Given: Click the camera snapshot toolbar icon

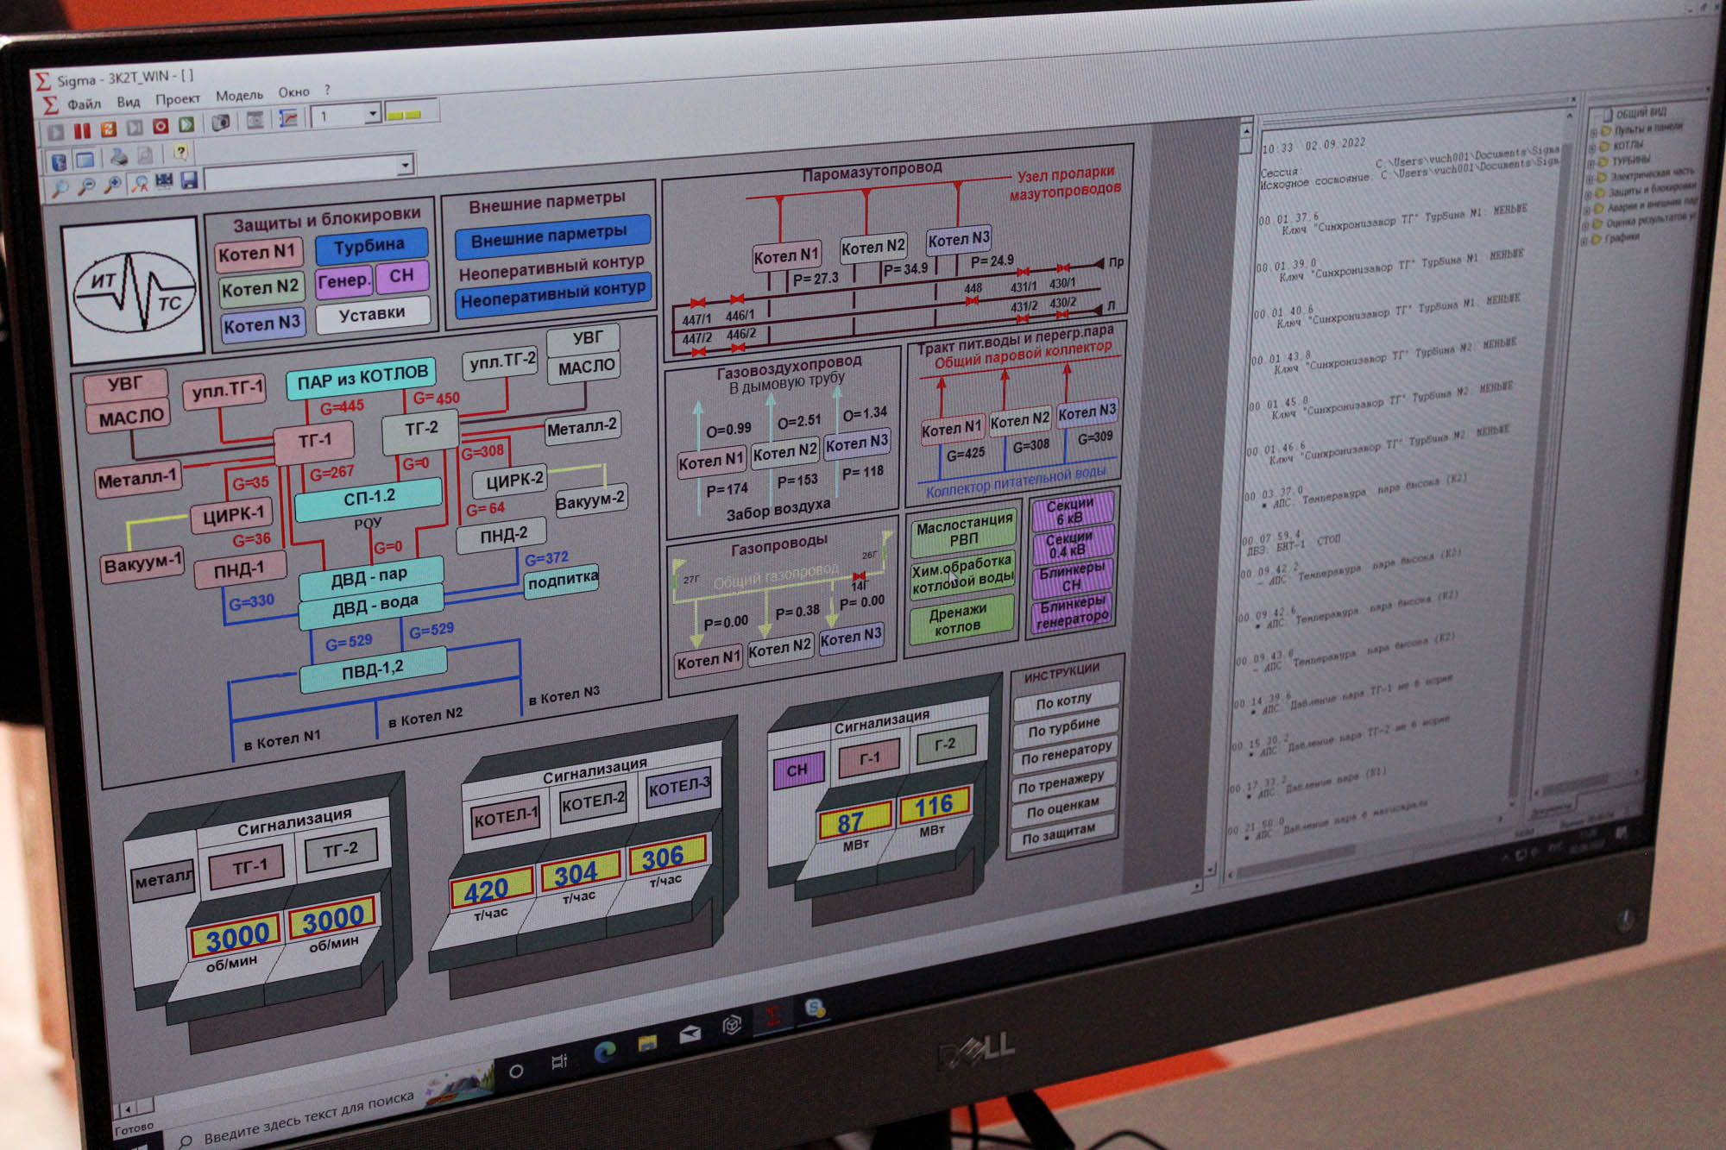Looking at the screenshot, I should [221, 123].
